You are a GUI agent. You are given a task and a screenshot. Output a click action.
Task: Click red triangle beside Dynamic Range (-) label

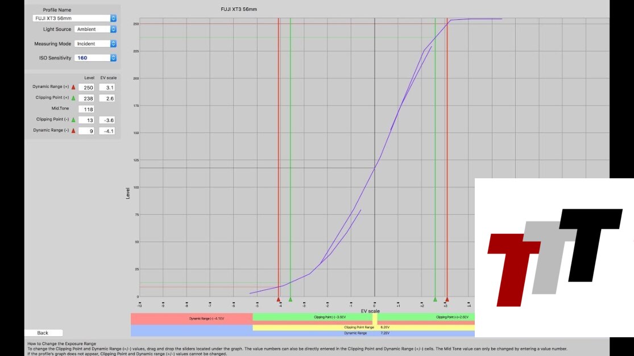[73, 131]
